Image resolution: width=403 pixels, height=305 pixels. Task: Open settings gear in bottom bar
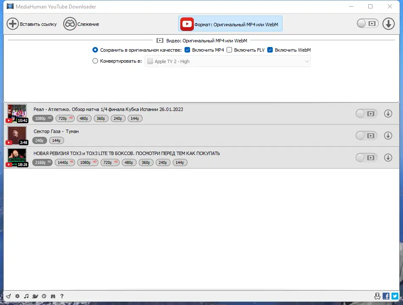[17, 296]
